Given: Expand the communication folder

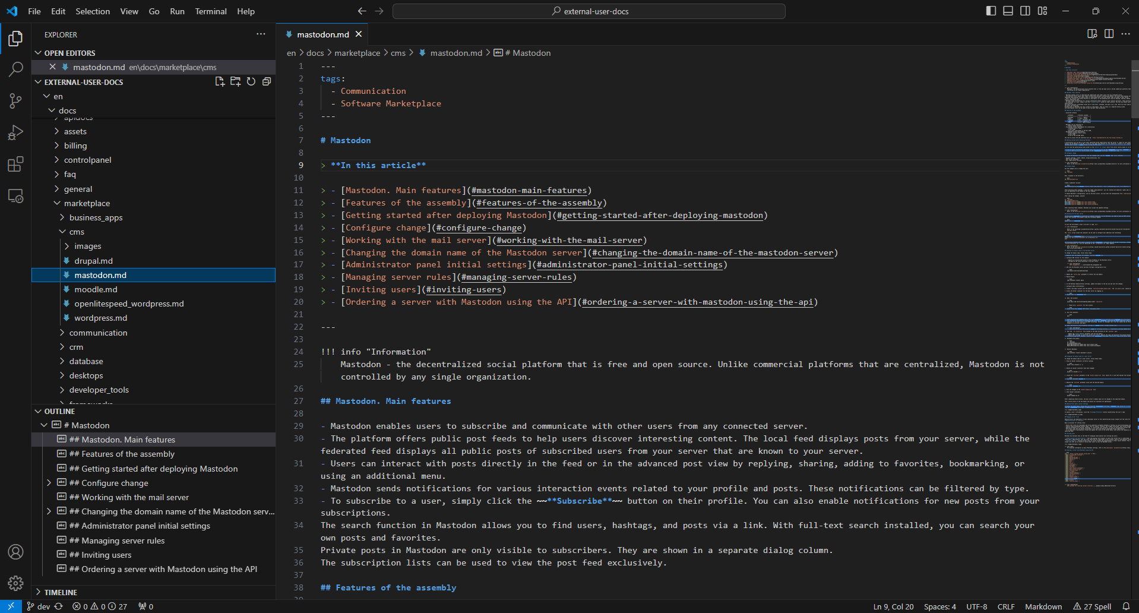Looking at the screenshot, I should 98,333.
